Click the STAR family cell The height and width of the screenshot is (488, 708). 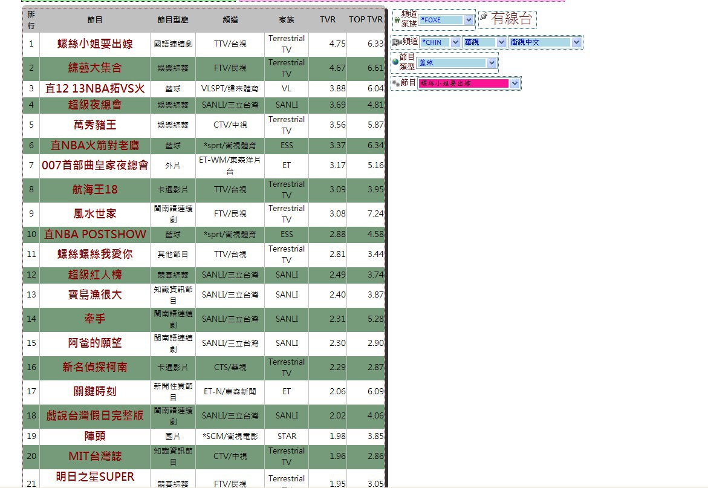pyautogui.click(x=287, y=436)
